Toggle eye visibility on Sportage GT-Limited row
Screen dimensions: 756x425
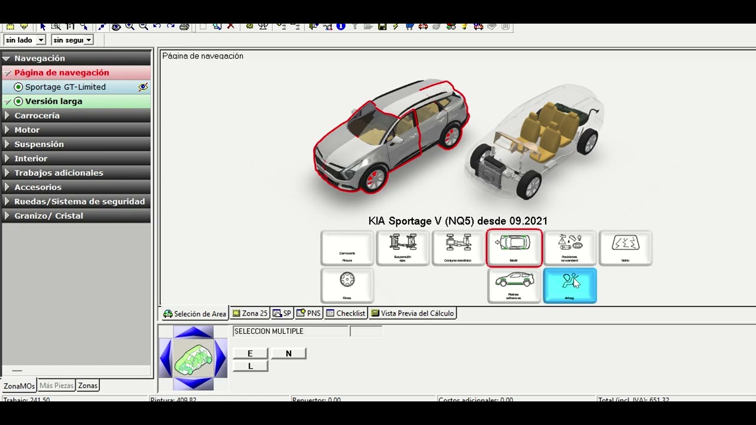tap(143, 87)
